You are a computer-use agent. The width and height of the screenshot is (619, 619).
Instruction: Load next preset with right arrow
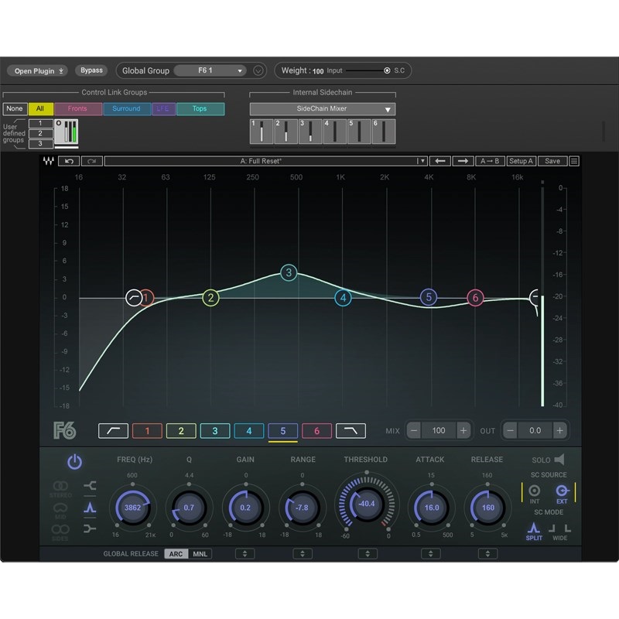463,161
